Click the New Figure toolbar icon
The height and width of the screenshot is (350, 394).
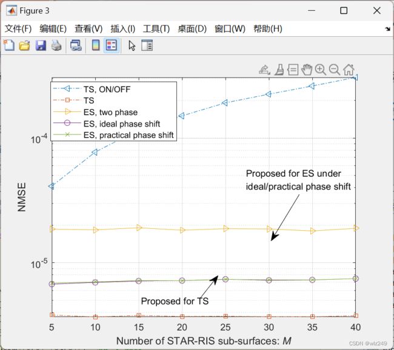pos(9,45)
